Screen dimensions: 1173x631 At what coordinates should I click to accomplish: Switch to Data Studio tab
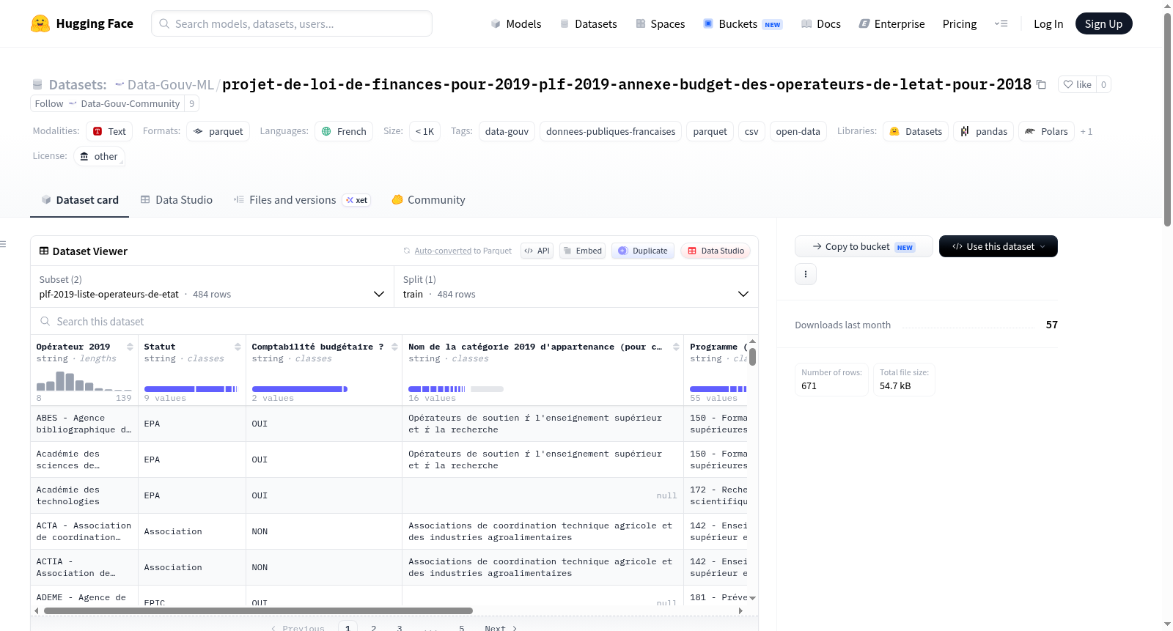177,199
